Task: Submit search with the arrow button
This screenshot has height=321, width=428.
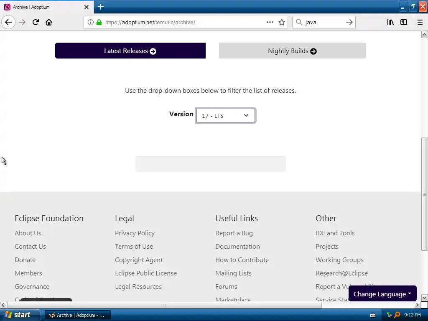Action: click(349, 22)
